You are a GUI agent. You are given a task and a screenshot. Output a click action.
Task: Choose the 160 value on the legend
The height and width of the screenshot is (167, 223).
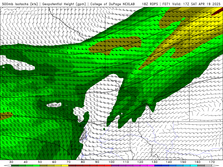[198, 162]
